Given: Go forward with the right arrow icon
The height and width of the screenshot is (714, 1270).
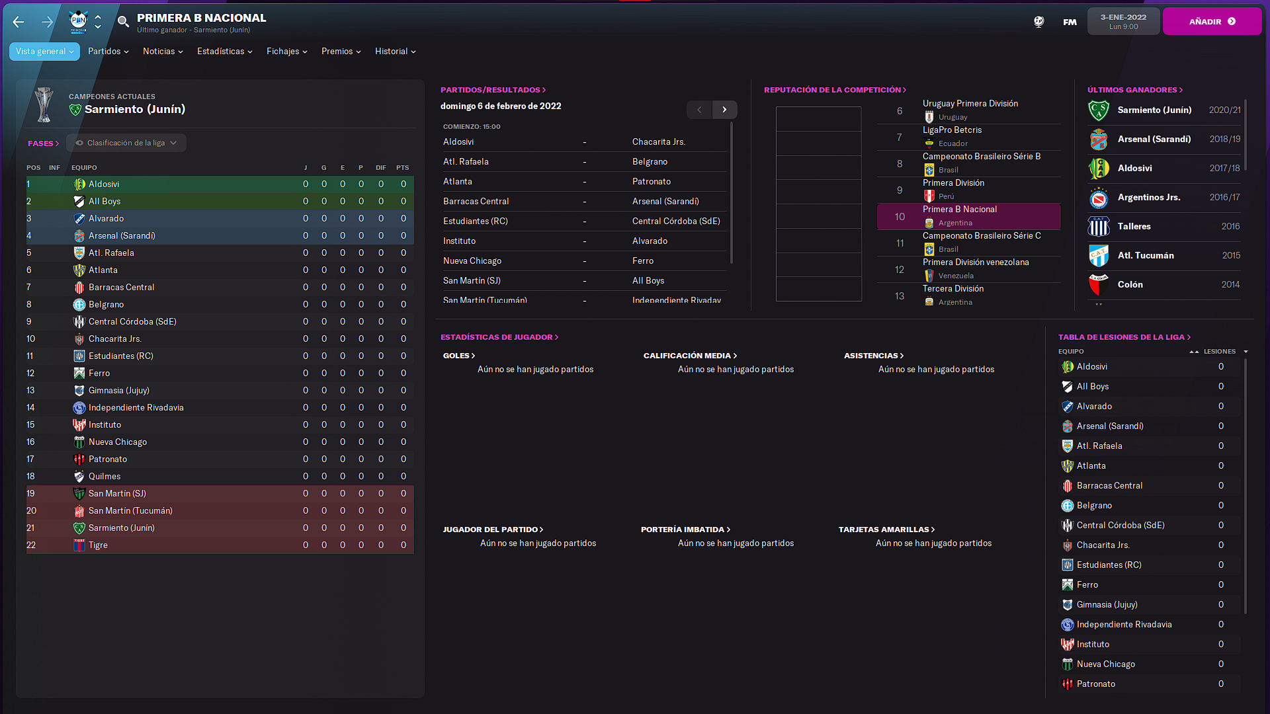Looking at the screenshot, I should [x=47, y=22].
